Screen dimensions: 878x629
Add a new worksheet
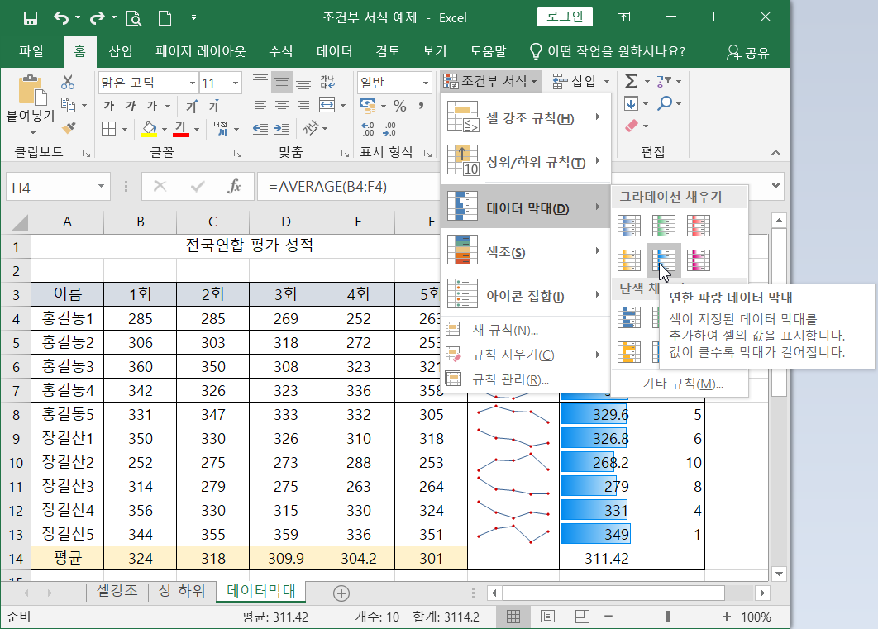coord(341,593)
